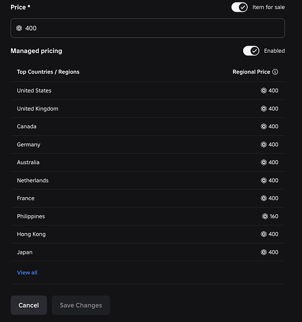The height and width of the screenshot is (322, 302).
Task: Click the Save Changes button
Action: click(81, 305)
